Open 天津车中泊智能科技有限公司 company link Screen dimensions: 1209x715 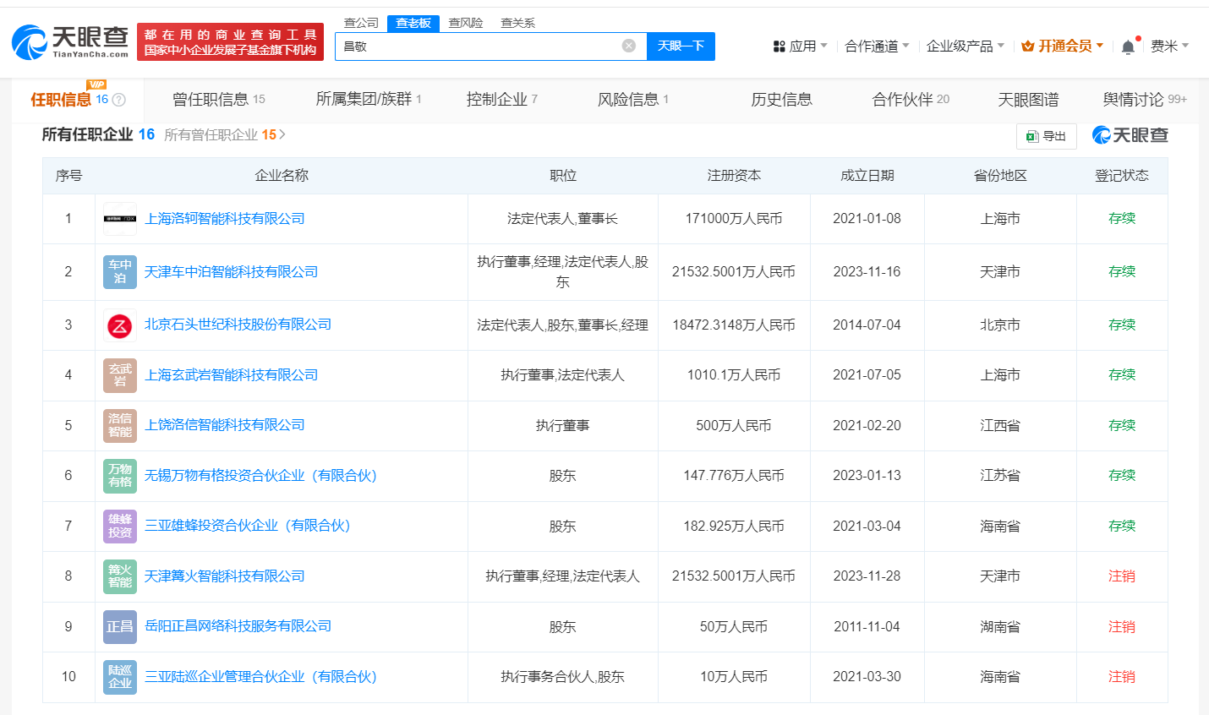[x=232, y=272]
